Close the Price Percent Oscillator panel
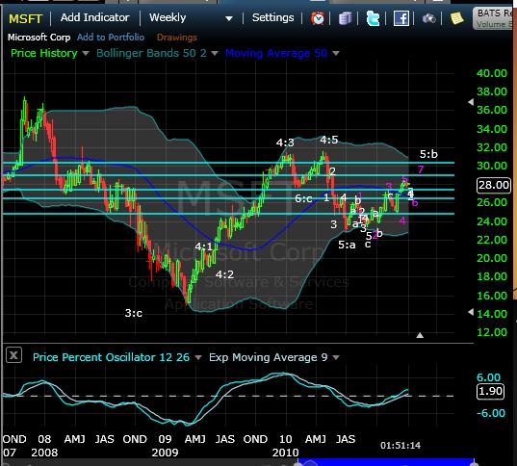 [13, 355]
